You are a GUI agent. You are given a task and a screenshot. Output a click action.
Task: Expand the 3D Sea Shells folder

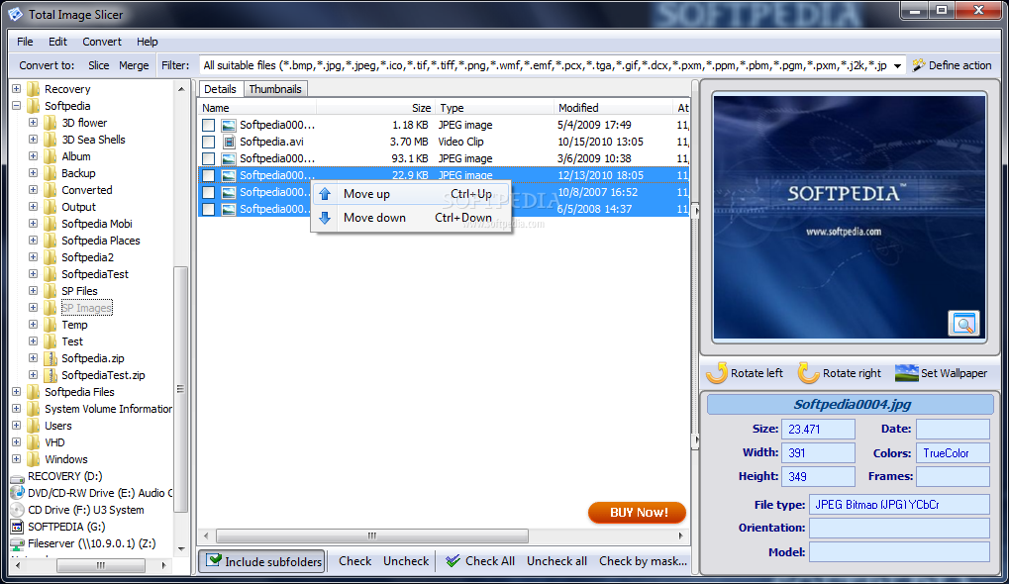33,139
